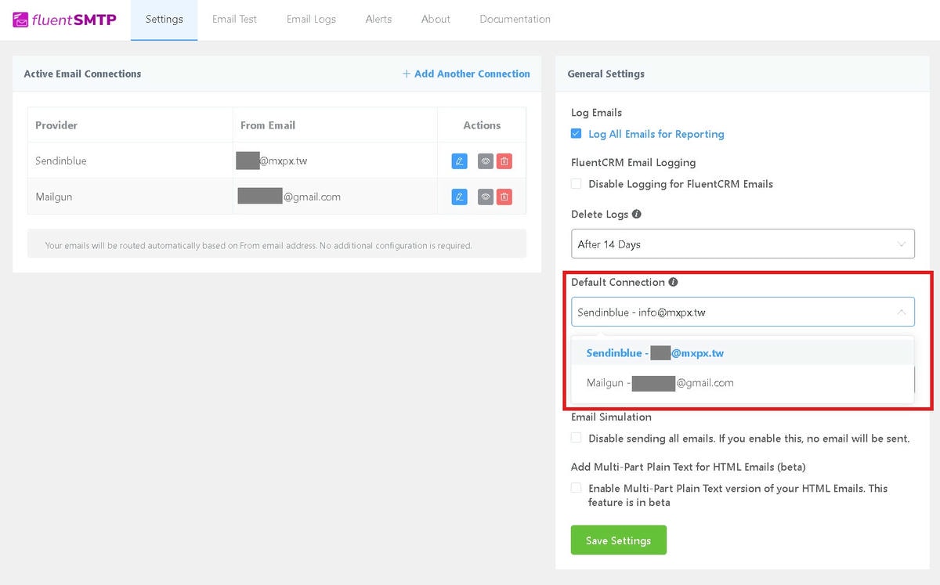This screenshot has width=940, height=585.
Task: Enable Disable Logging for FluentCRM Emails
Action: [x=577, y=184]
